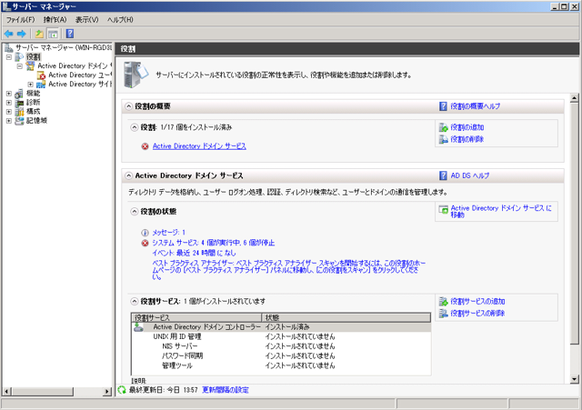Click the 役割の削除 icon
Screen dimensions: 582x410
pyautogui.click(x=443, y=139)
